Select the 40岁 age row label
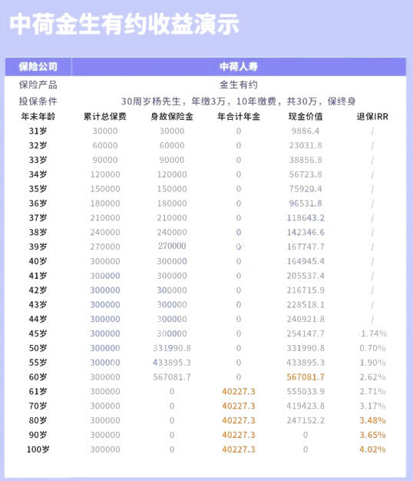 [38, 261]
